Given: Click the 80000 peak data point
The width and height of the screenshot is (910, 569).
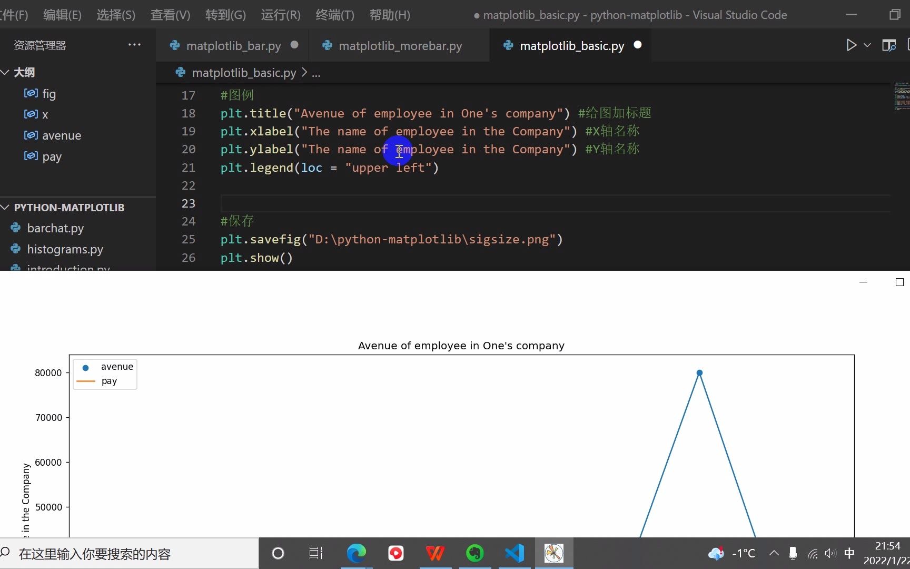Looking at the screenshot, I should click(x=699, y=372).
